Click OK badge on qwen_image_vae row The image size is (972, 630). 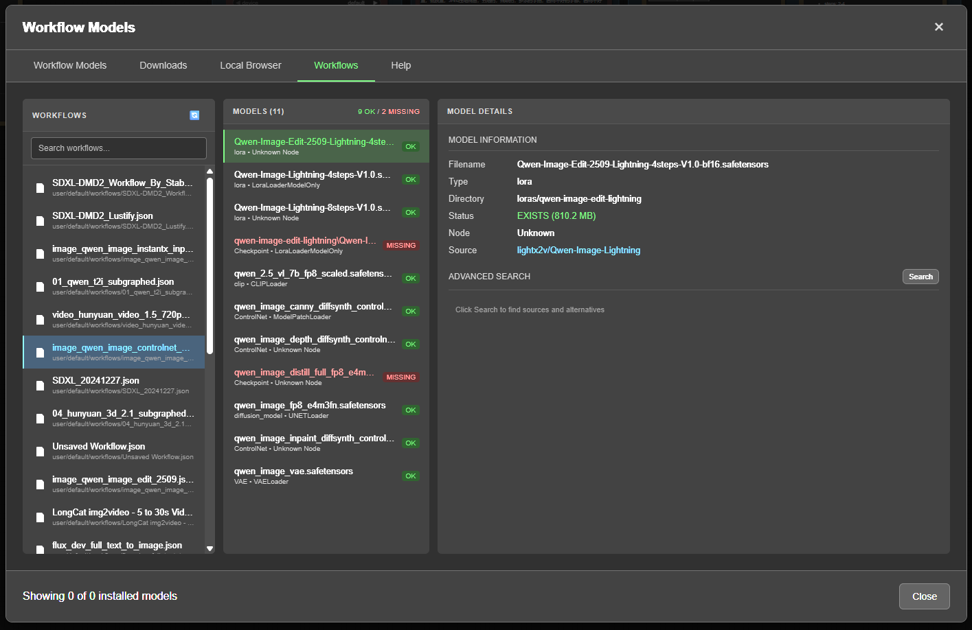click(x=411, y=476)
